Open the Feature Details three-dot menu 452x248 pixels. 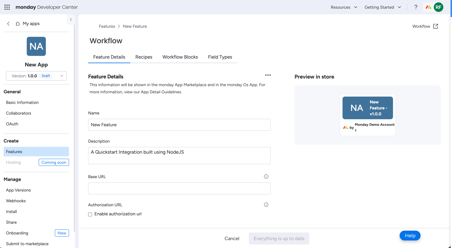click(268, 75)
